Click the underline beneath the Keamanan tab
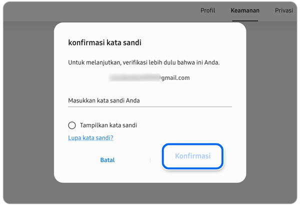Viewport: 300px width, 205px height. (245, 21)
